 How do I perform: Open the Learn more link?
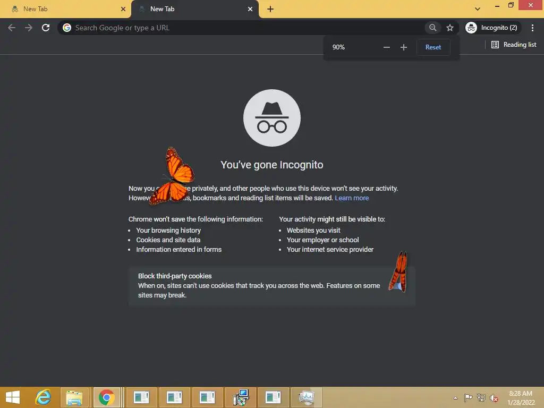352,198
